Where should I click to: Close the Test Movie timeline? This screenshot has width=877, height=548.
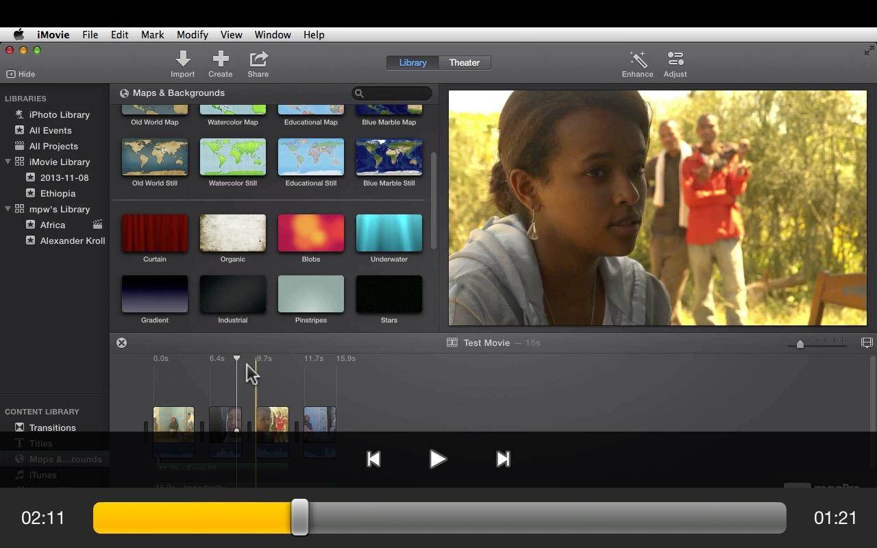coord(121,342)
